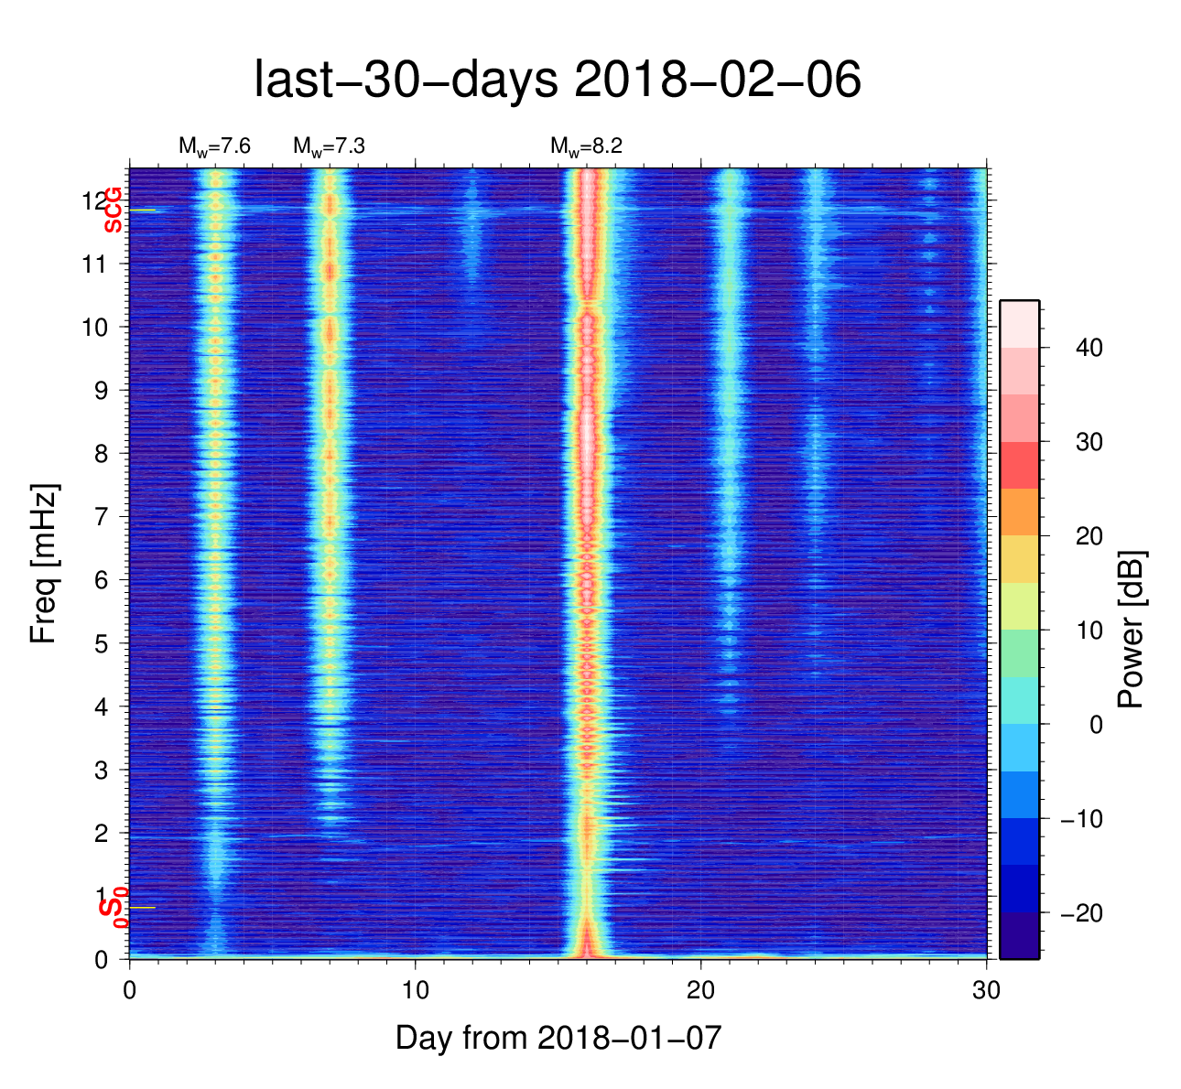Image resolution: width=1181 pixels, height=1089 pixels.
Task: Select the Mw=7.3 earthquake label
Action: [329, 146]
